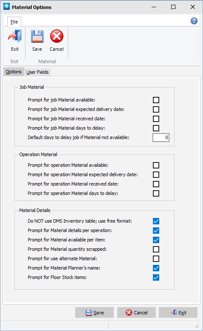Viewport: 203px width, 331px height.
Task: Check Prompt for Material quantity scrapped
Action: [x=156, y=249]
